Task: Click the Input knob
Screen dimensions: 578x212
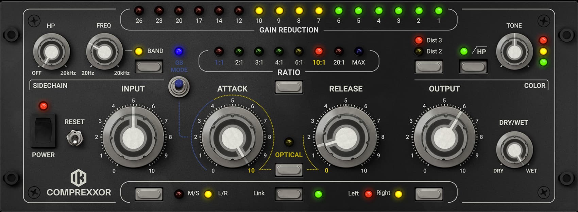Action: [x=133, y=137]
